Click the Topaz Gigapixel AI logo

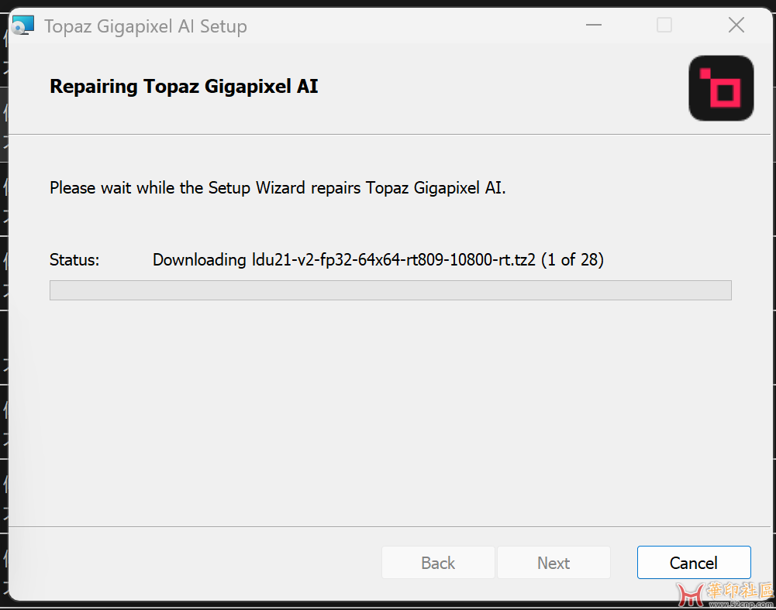click(721, 88)
